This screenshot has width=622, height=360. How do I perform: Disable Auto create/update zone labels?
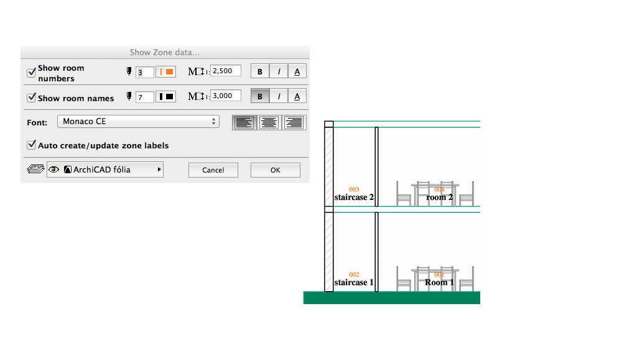pos(31,145)
